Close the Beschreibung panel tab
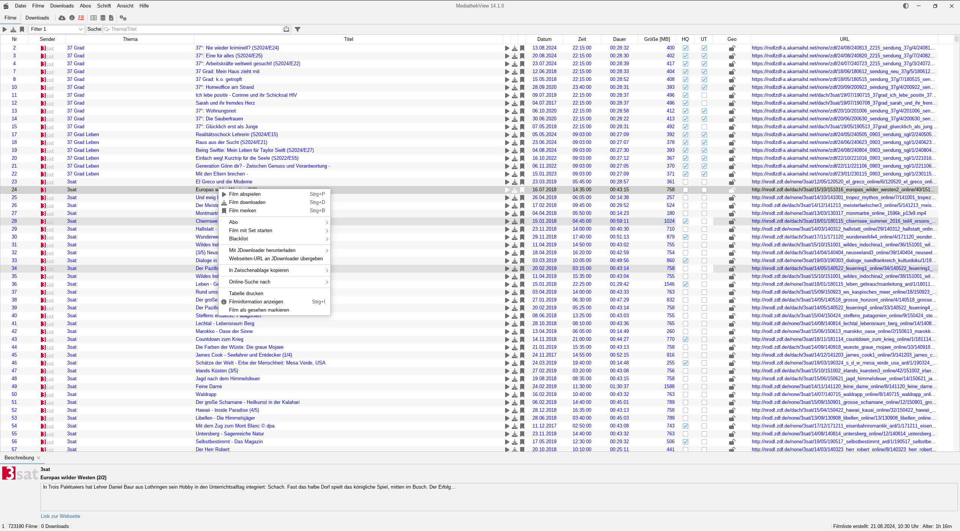The image size is (960, 531). 39,458
